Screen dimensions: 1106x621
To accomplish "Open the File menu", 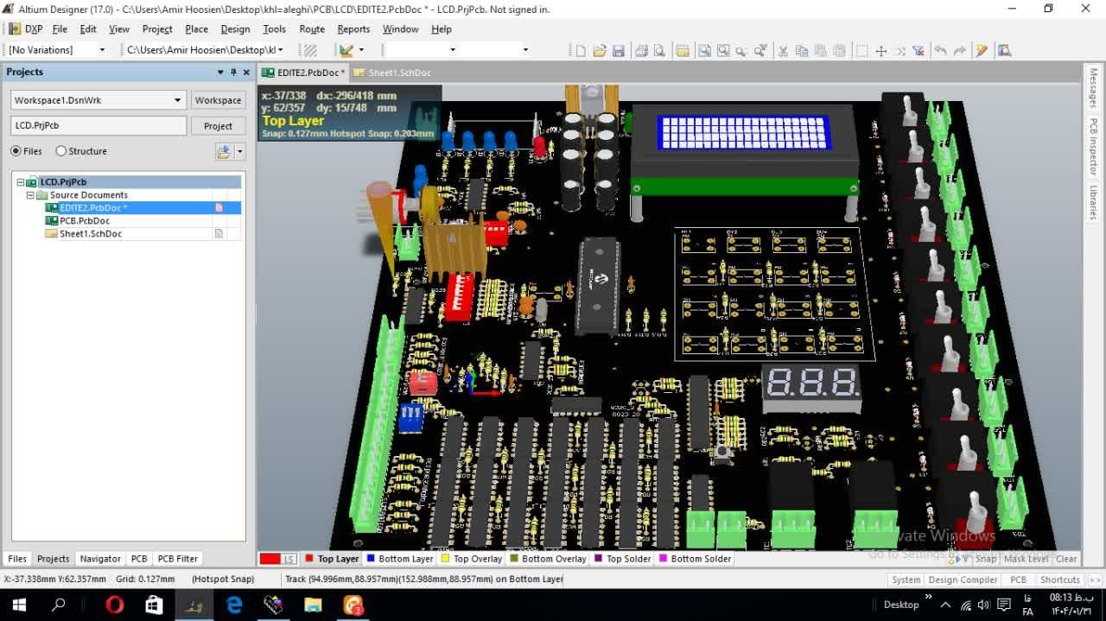I will 60,29.
